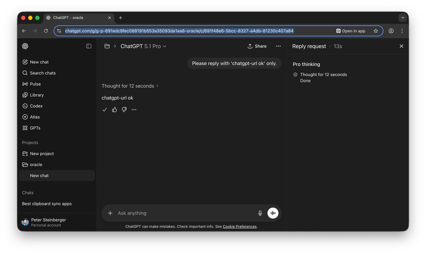
Task: Start a New chat from sidebar top
Action: click(x=57, y=62)
